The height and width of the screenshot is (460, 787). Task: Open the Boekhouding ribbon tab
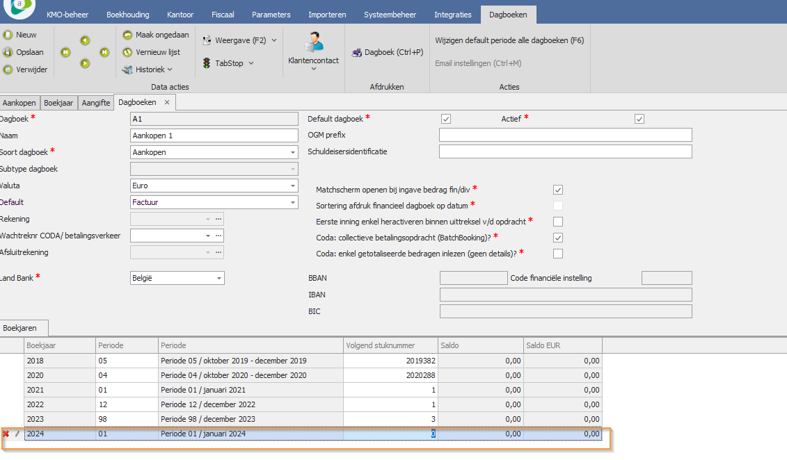[x=128, y=15]
